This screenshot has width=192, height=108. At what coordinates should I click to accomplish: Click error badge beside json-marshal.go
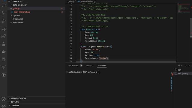(62, 12)
